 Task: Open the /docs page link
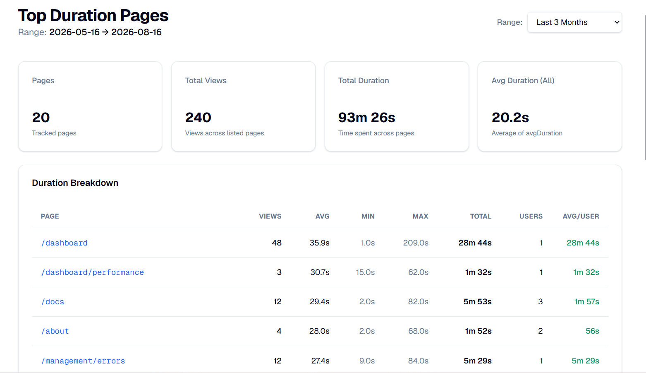pyautogui.click(x=53, y=302)
